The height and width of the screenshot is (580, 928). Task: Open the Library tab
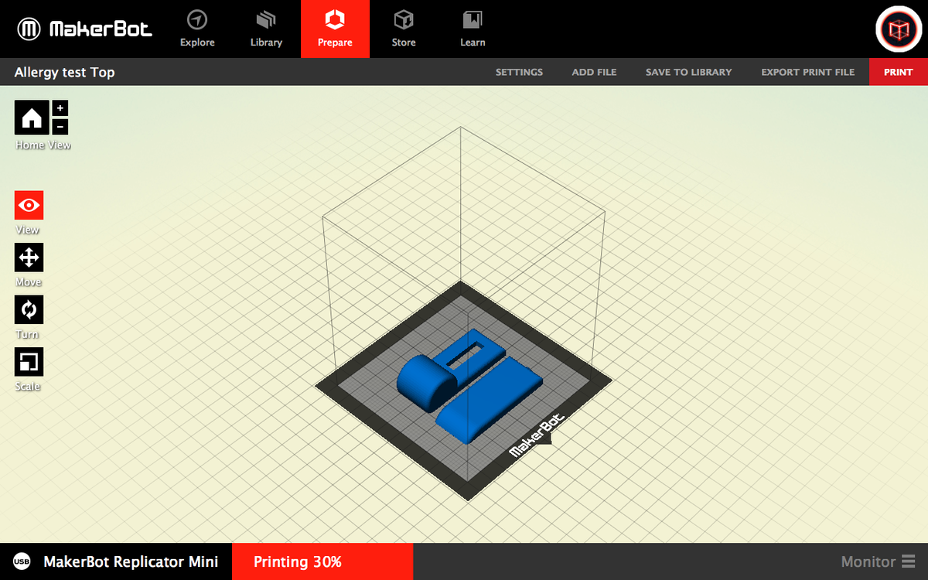(x=266, y=29)
